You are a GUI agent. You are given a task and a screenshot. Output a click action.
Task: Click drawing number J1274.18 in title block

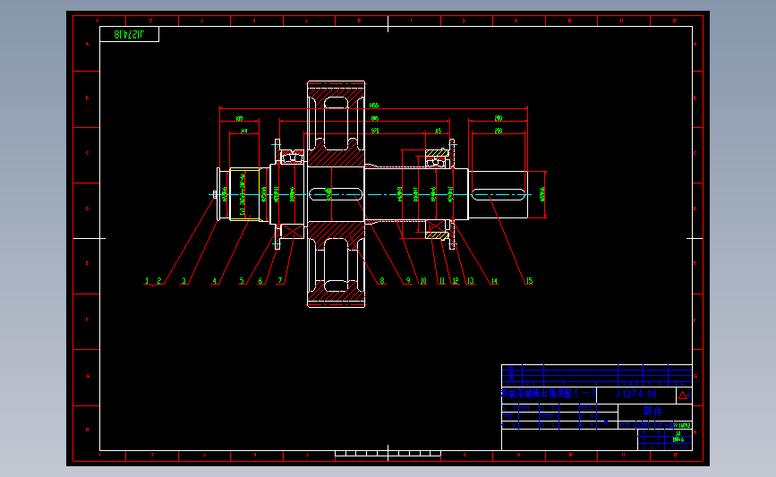click(636, 395)
